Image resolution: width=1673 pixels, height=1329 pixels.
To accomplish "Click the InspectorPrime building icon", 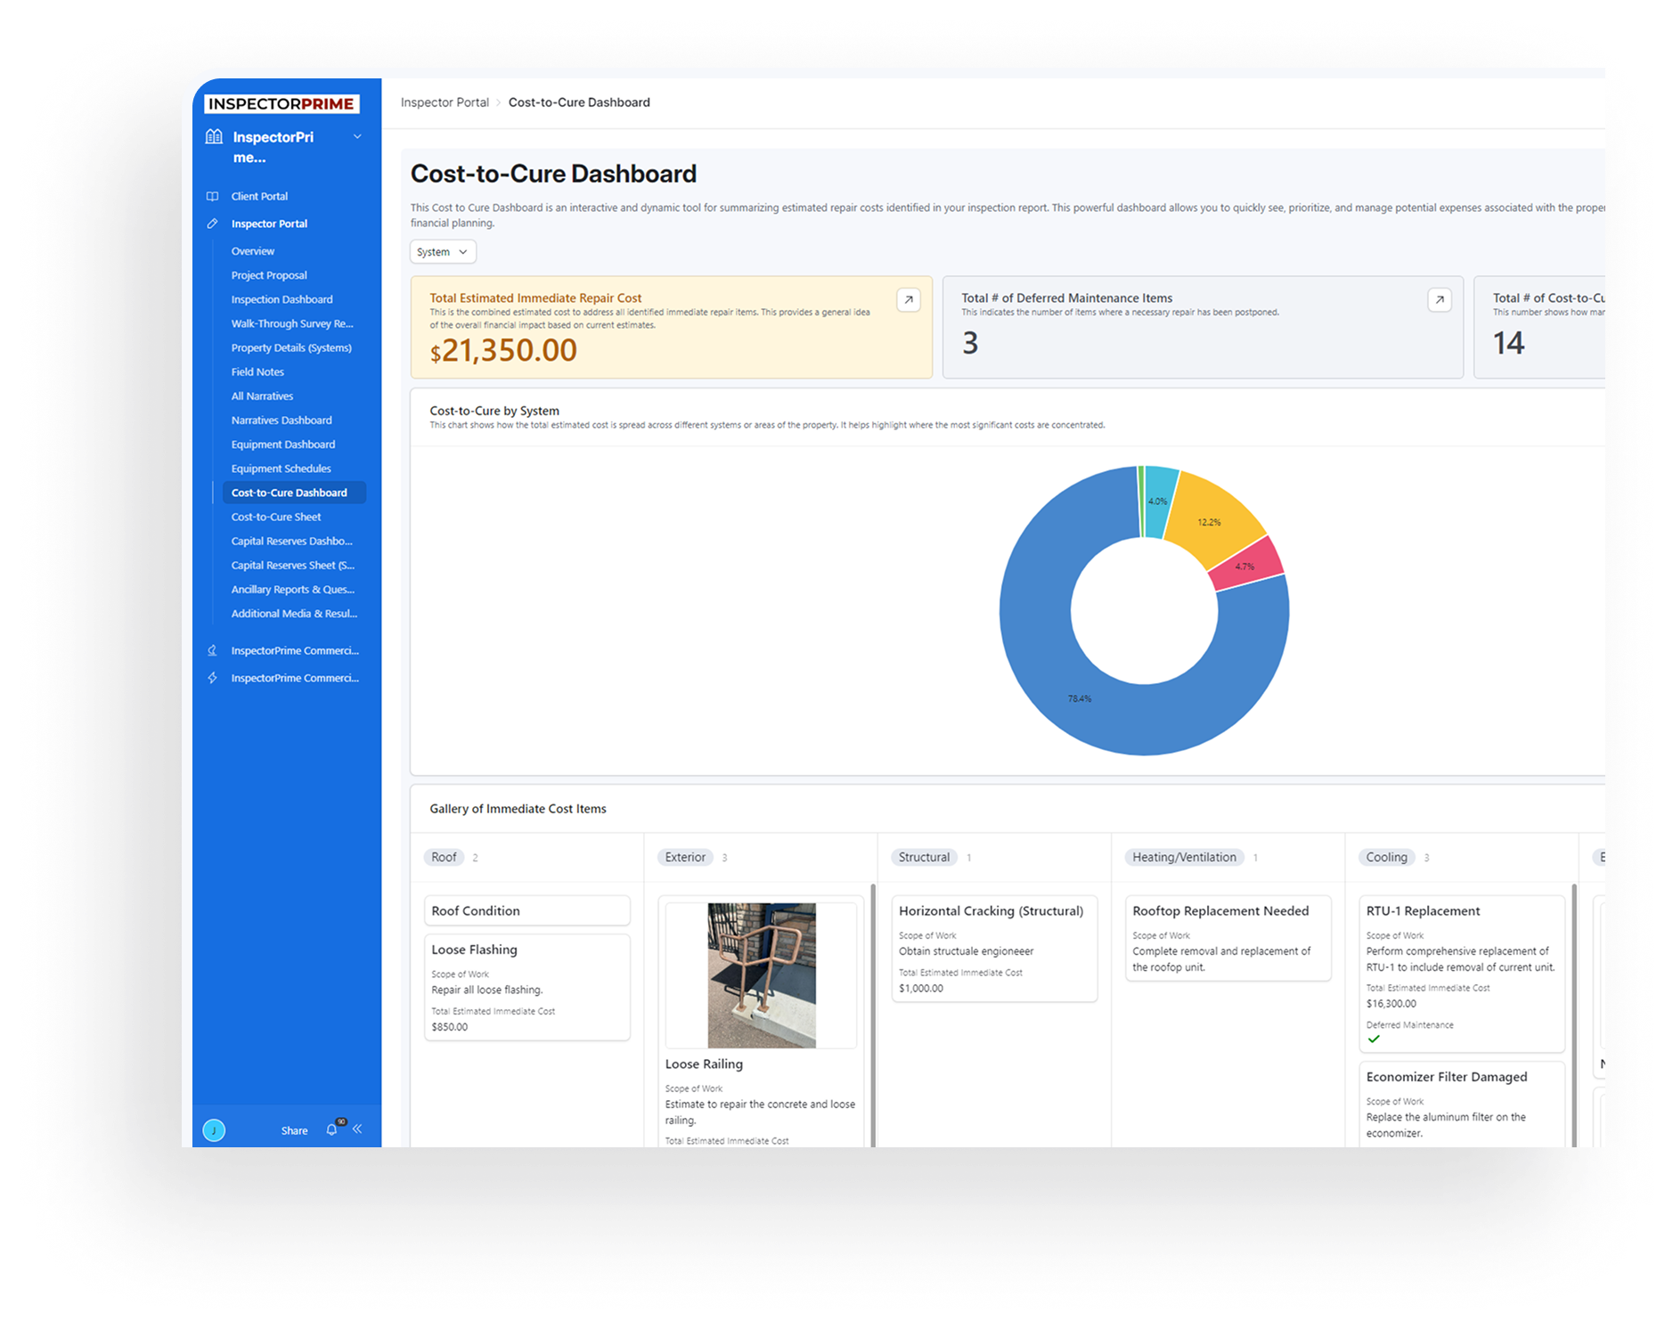I will coord(214,137).
